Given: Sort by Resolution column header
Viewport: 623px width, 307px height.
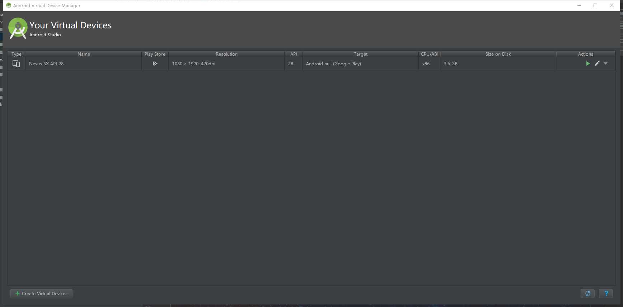Looking at the screenshot, I should click(226, 54).
